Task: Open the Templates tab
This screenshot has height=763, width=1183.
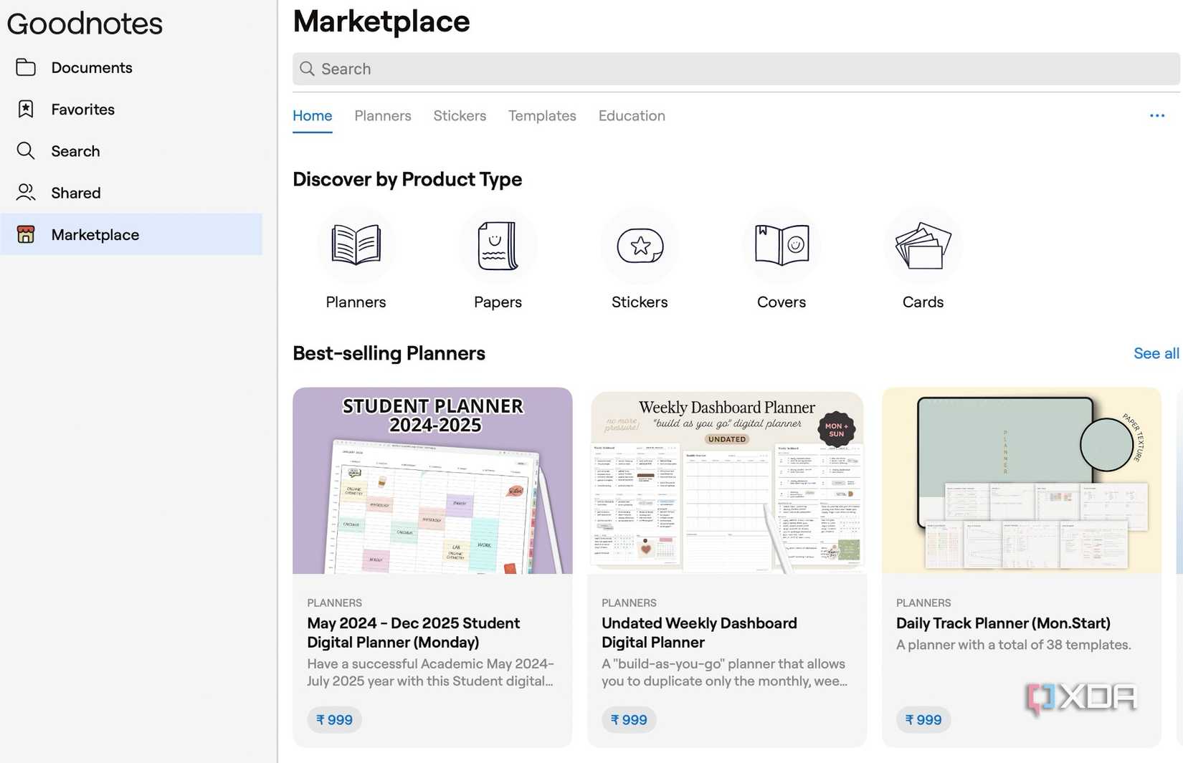Action: pyautogui.click(x=542, y=115)
